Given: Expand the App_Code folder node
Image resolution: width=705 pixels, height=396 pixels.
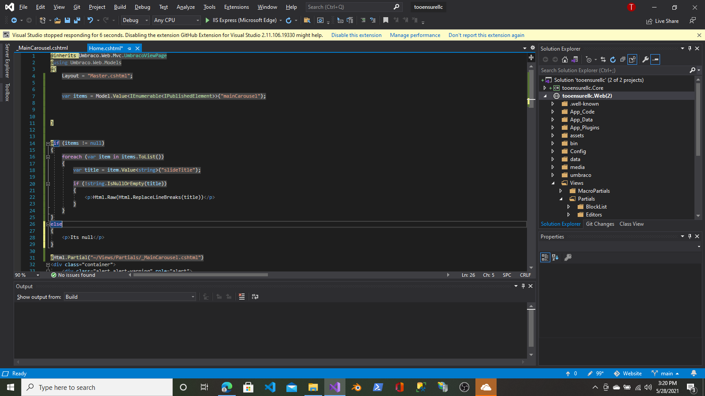Looking at the screenshot, I should coord(553,112).
